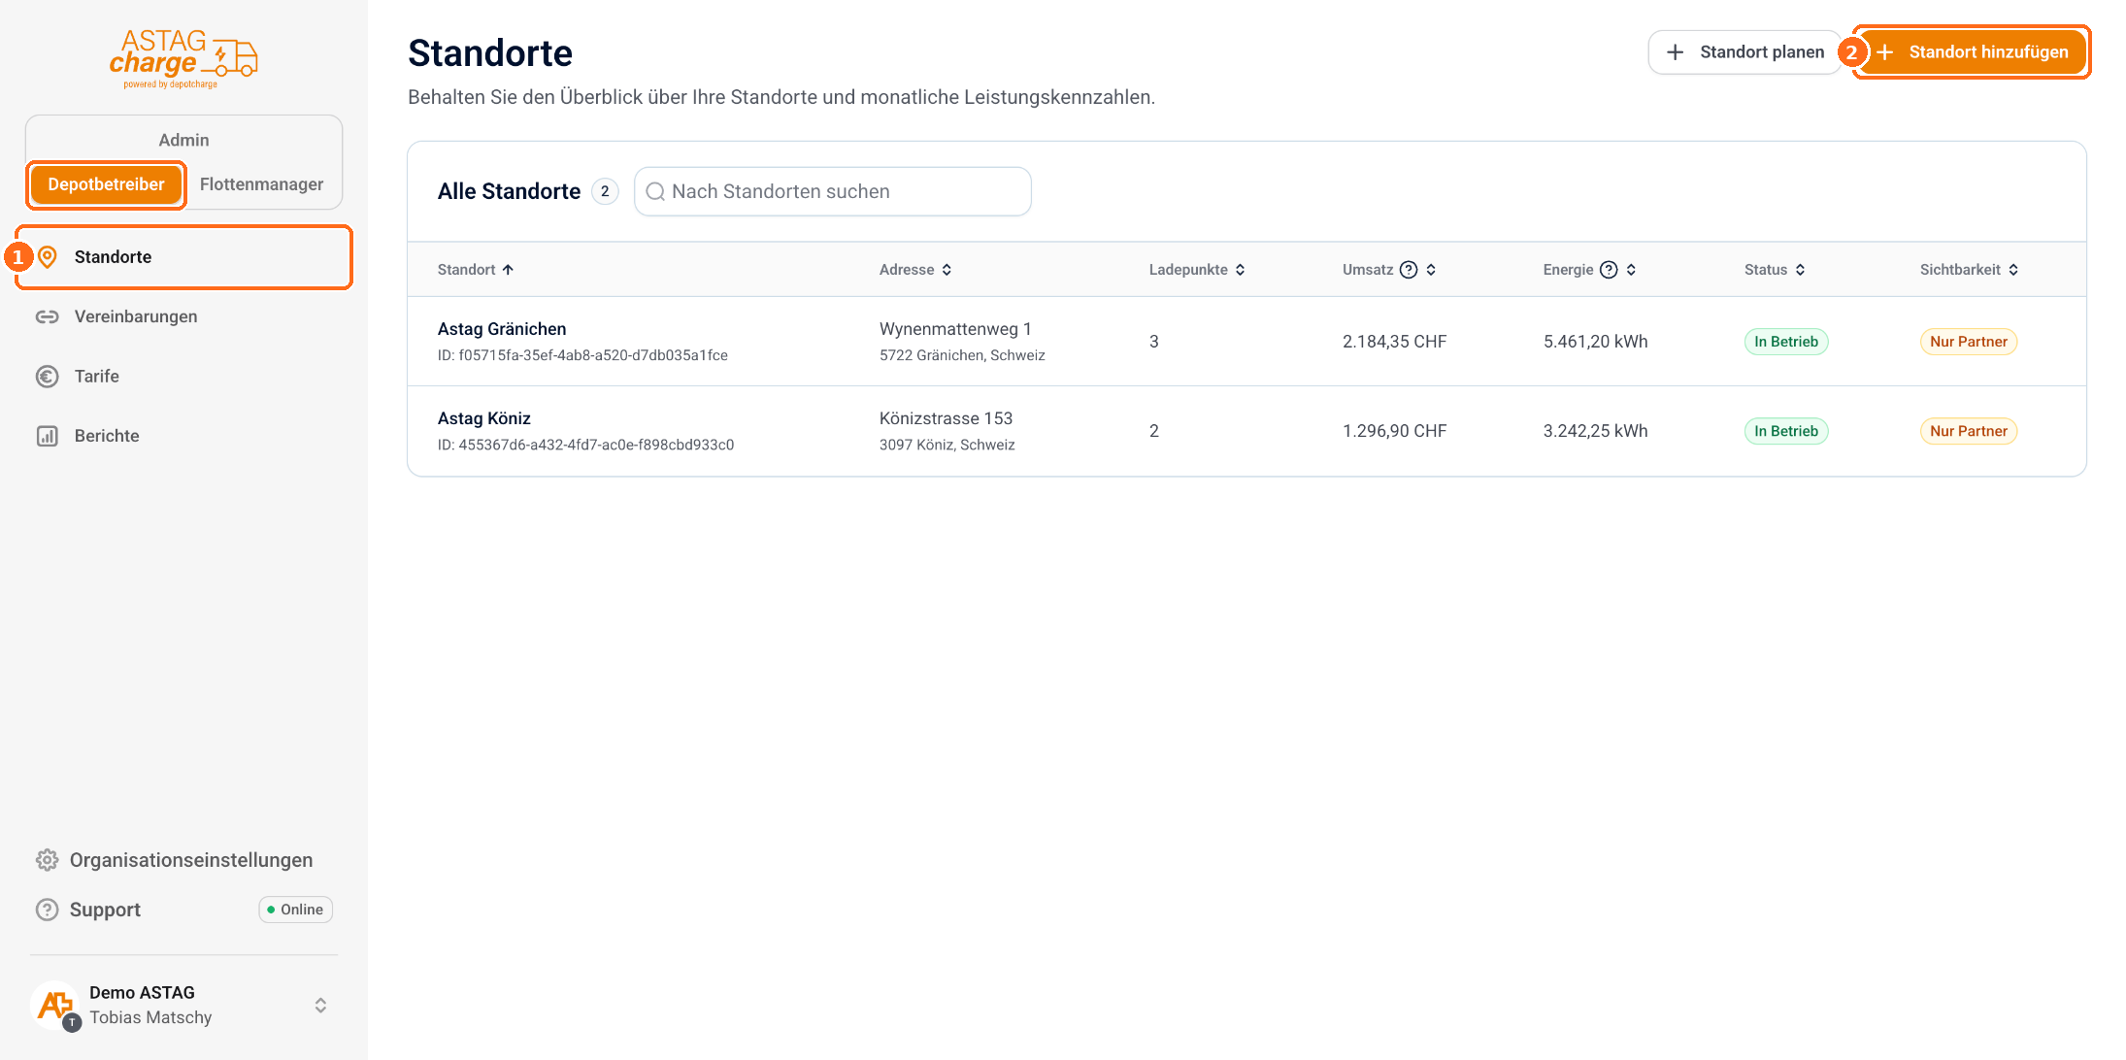Click the 3.242,25 kWh energy value
This screenshot has height=1060, width=2126.
click(x=1595, y=431)
